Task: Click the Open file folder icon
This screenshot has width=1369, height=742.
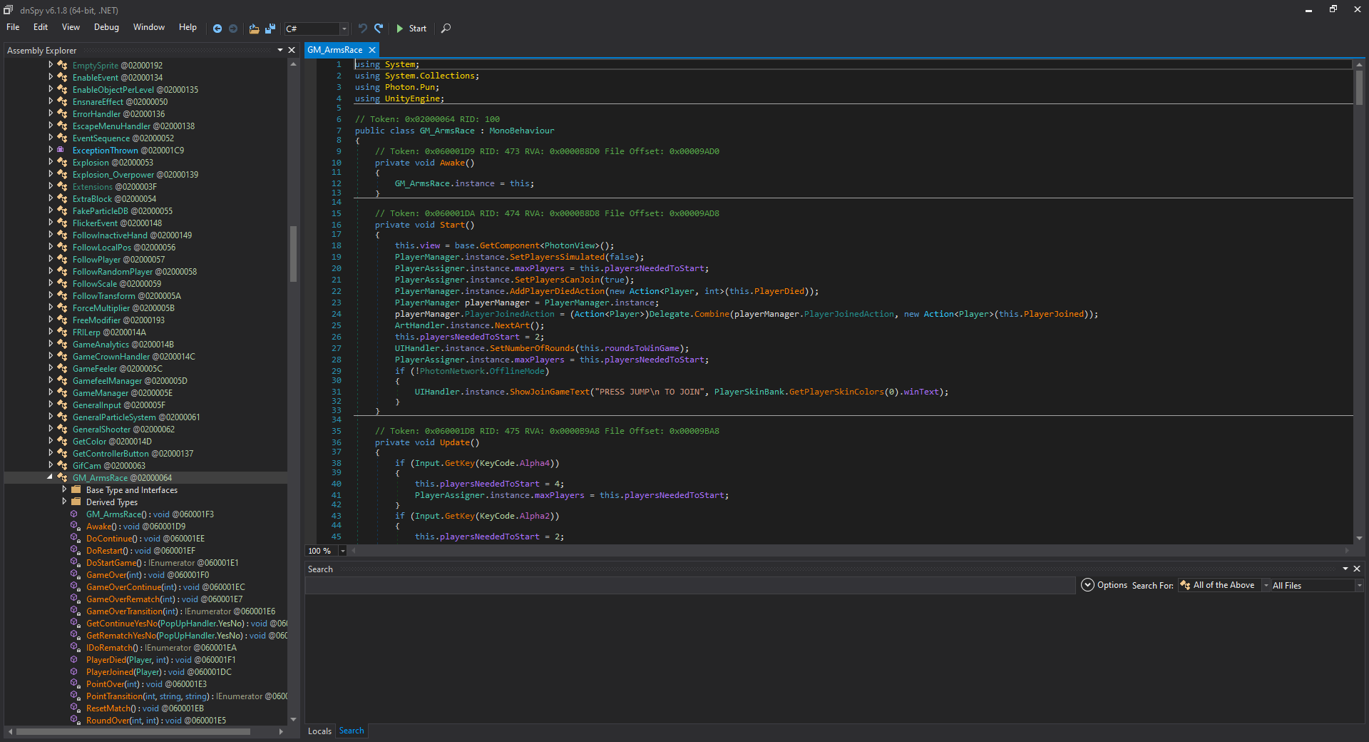Action: (254, 29)
